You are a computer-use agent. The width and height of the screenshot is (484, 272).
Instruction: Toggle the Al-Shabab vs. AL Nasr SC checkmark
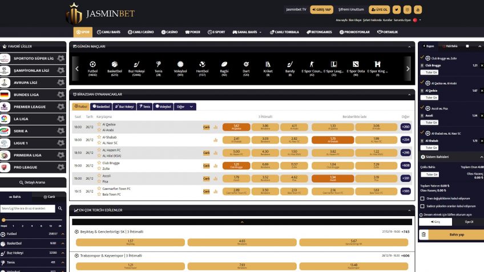click(x=422, y=132)
